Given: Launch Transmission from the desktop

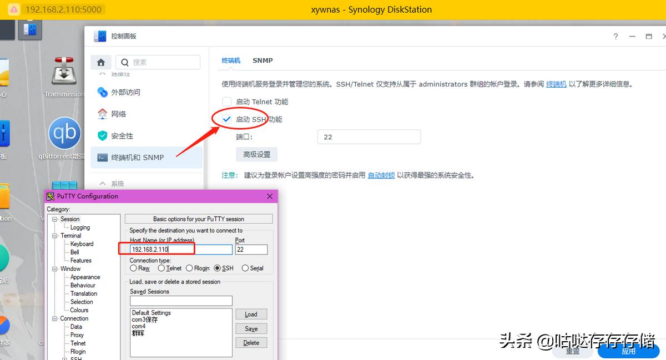Looking at the screenshot, I should click(64, 72).
